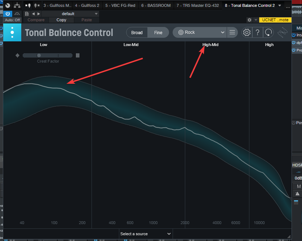Switch to 3 - Gullfoss M.. tab
This screenshot has height=241, width=302.
click(x=57, y=5)
